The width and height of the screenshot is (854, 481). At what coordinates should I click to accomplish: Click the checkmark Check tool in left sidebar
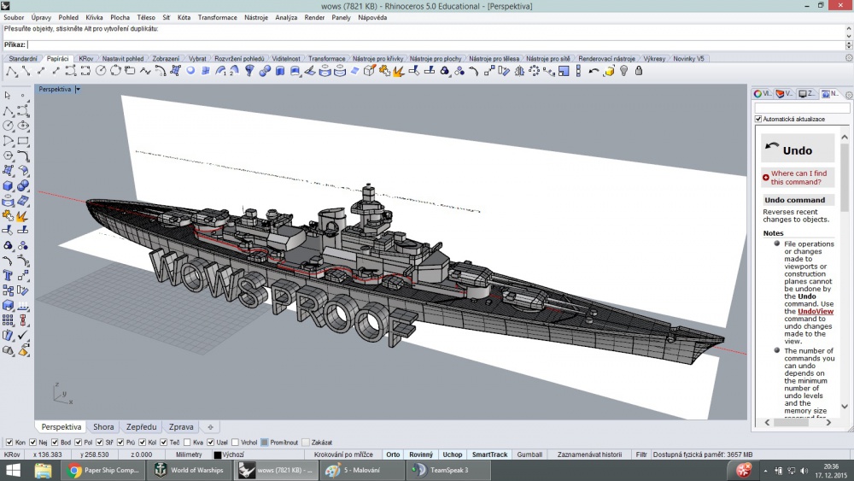point(23,336)
